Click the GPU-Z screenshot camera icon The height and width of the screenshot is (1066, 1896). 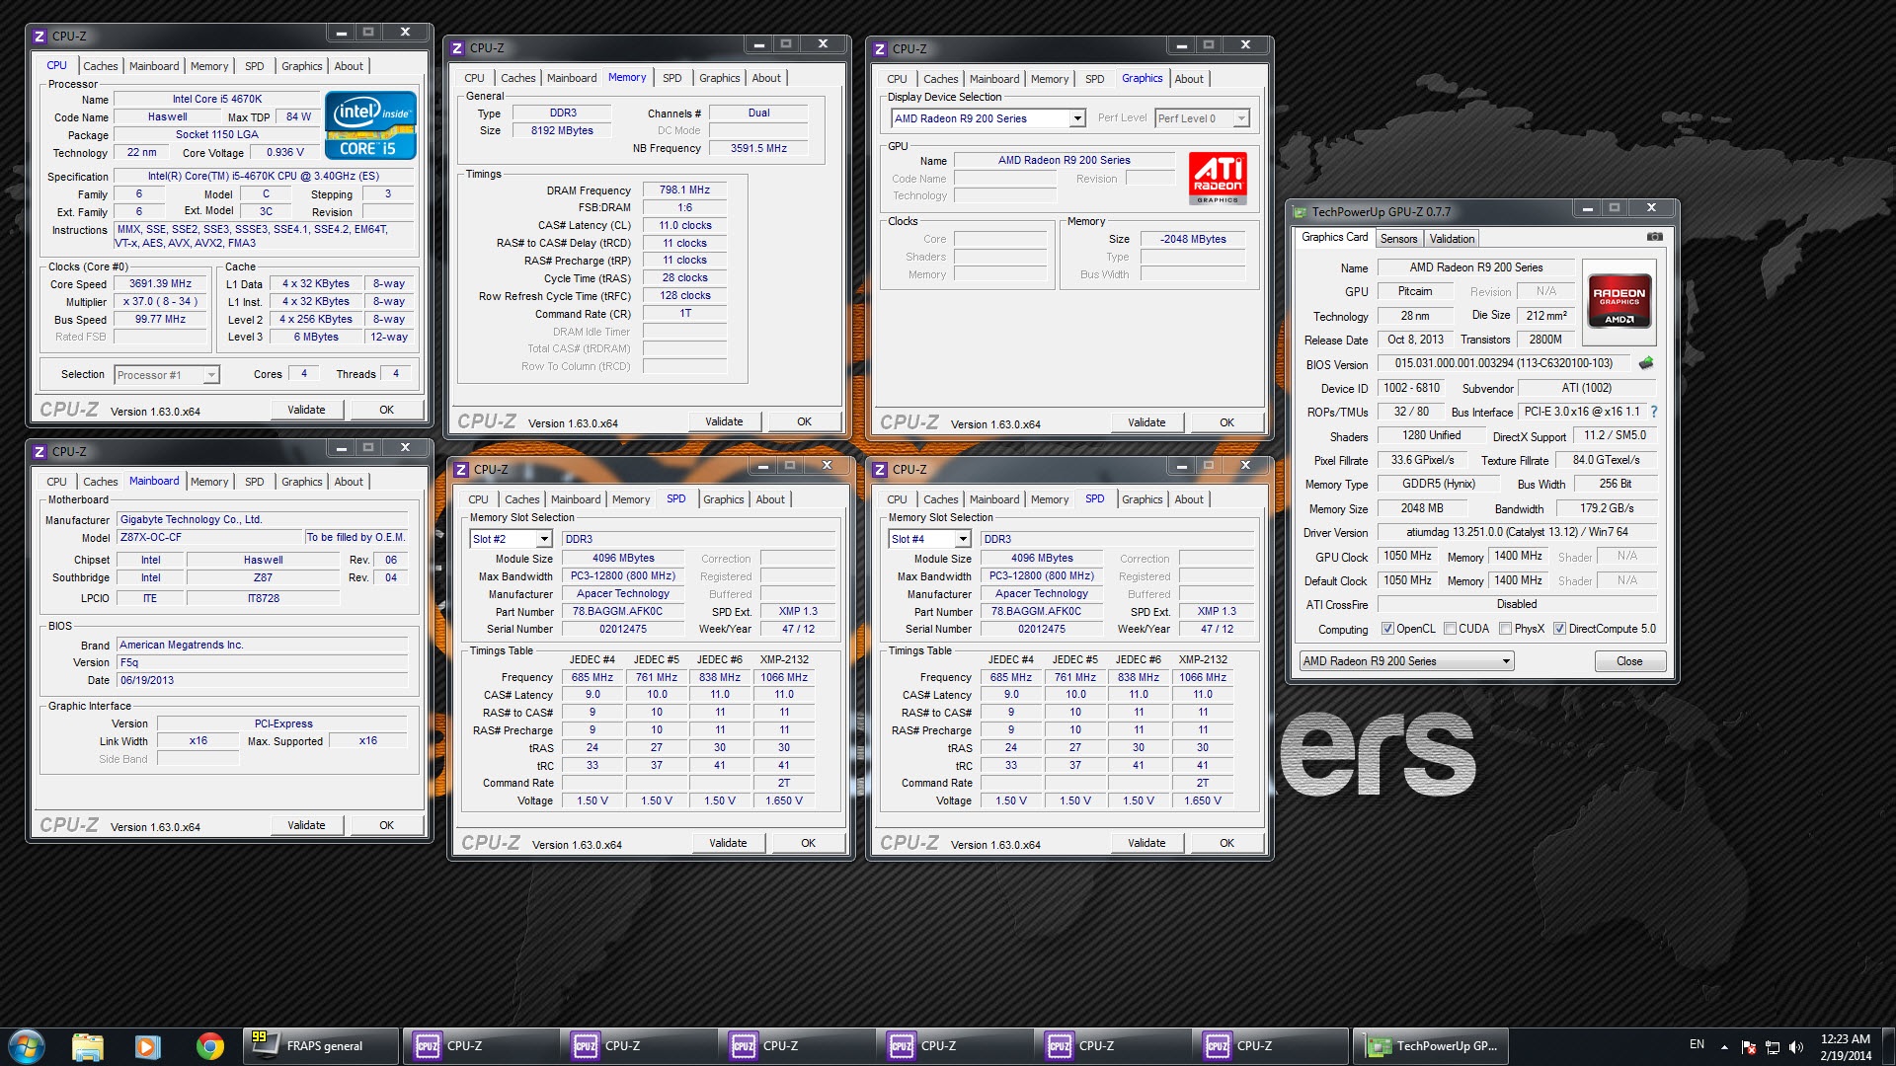tap(1655, 237)
